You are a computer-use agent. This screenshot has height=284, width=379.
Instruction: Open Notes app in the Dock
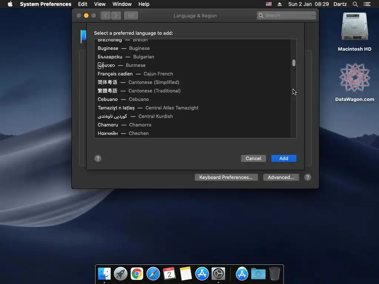click(x=186, y=274)
